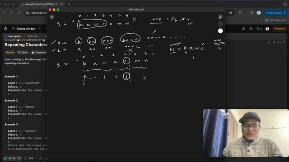The width and height of the screenshot is (289, 162).
Task: Click the Example 1 heading
Action: point(11,76)
